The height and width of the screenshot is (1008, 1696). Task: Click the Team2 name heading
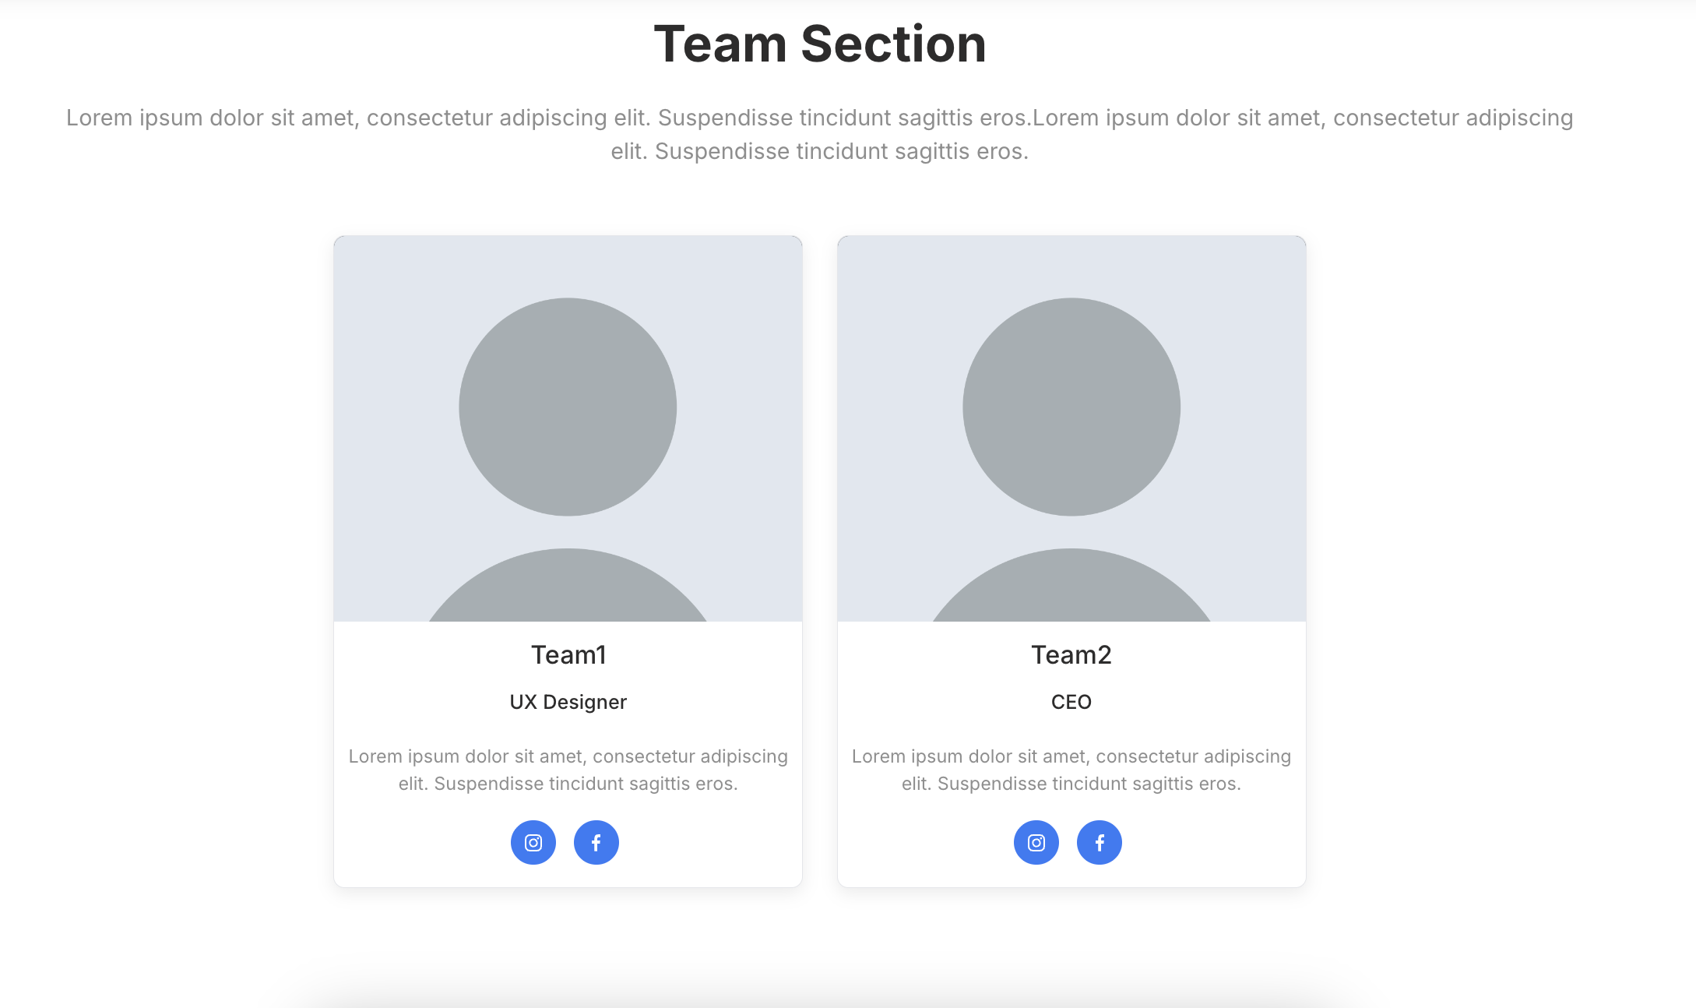tap(1071, 655)
